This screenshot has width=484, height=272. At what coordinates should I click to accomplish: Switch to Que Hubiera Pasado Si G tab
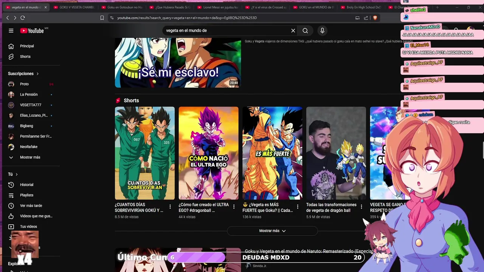pos(170,7)
